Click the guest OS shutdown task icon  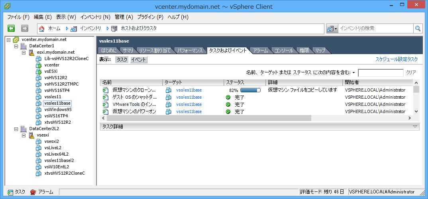click(x=105, y=98)
